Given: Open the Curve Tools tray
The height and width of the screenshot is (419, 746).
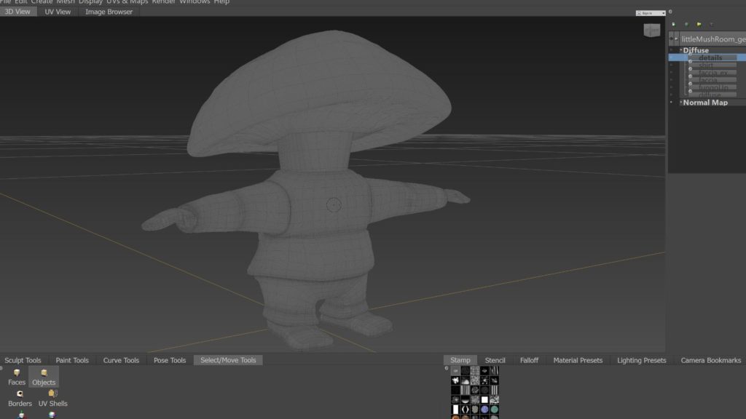Looking at the screenshot, I should pyautogui.click(x=122, y=360).
